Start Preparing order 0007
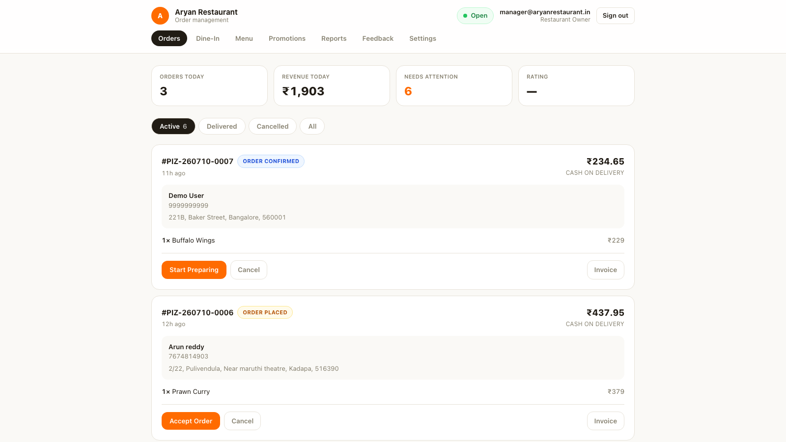This screenshot has height=442, width=786. tap(194, 270)
